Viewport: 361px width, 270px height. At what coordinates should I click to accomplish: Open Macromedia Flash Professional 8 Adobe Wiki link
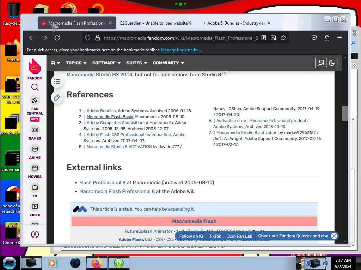tap(117, 191)
